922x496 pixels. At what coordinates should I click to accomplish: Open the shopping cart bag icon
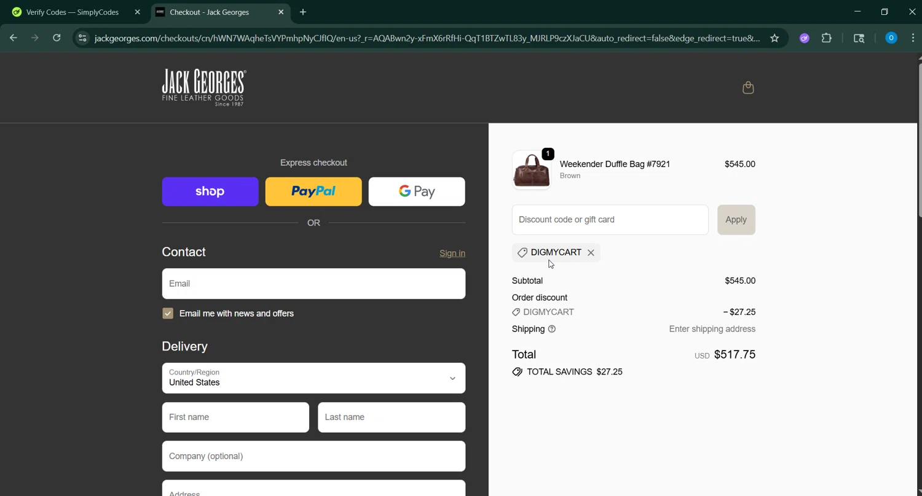coord(748,88)
